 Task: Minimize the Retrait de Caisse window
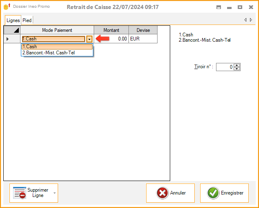click(229, 8)
